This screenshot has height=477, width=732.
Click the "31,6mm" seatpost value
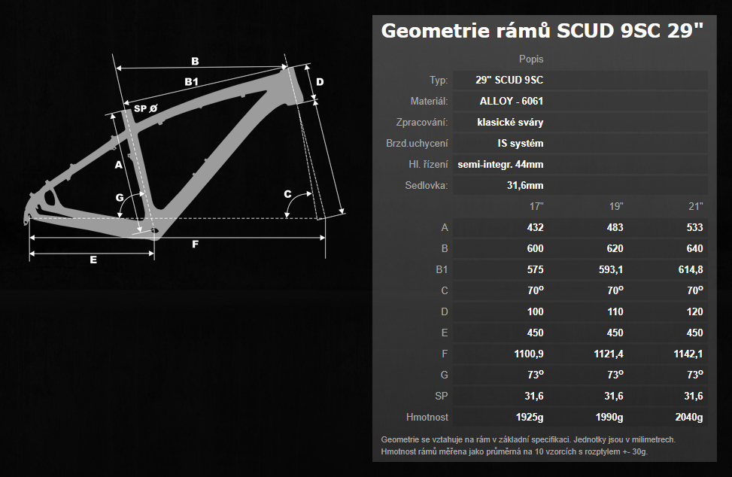(524, 185)
